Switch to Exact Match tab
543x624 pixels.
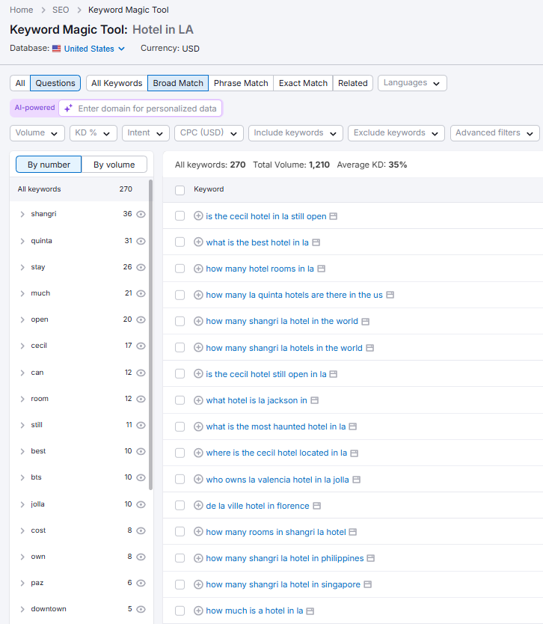(x=303, y=83)
